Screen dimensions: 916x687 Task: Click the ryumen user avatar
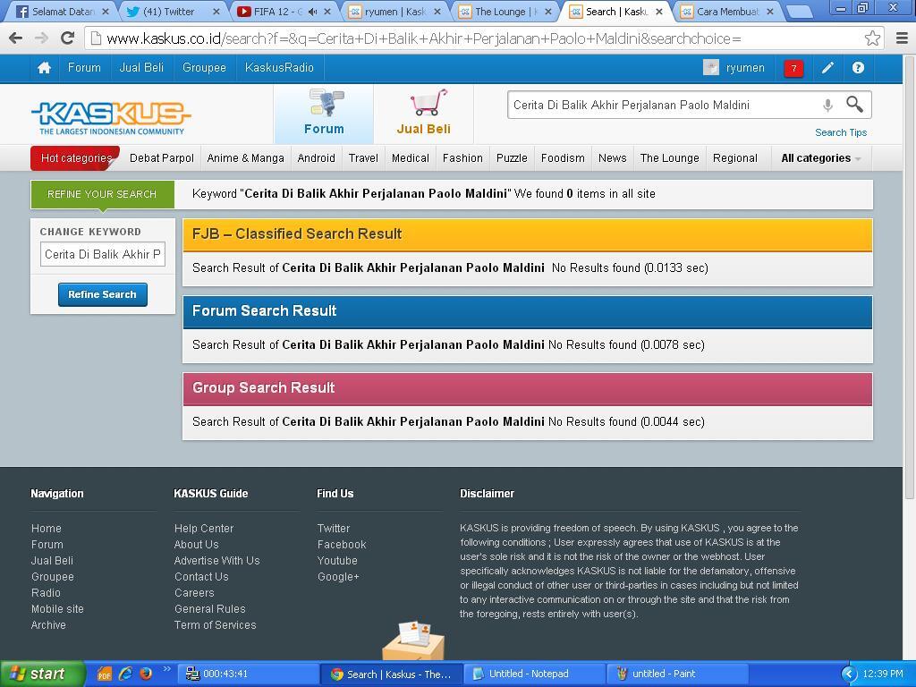coord(711,68)
